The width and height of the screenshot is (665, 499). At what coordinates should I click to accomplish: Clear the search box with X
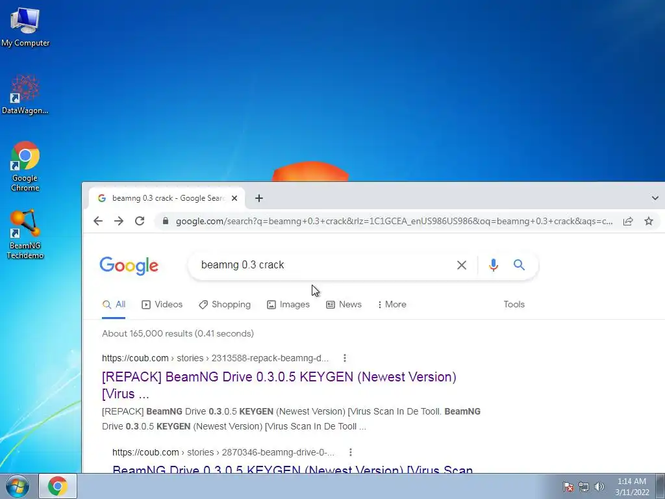coord(462,265)
